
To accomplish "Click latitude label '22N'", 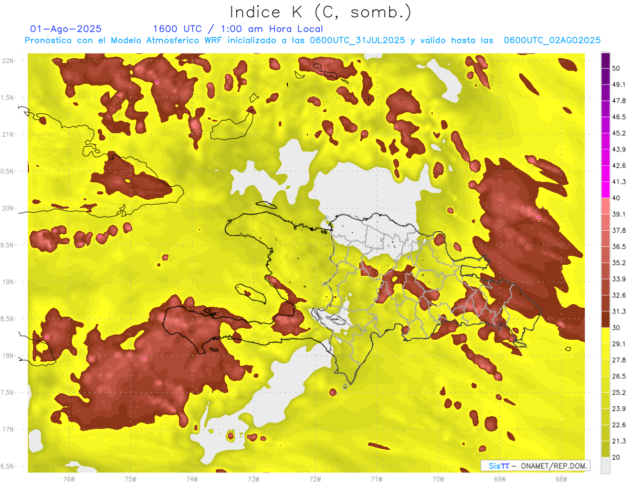I will click(8, 61).
